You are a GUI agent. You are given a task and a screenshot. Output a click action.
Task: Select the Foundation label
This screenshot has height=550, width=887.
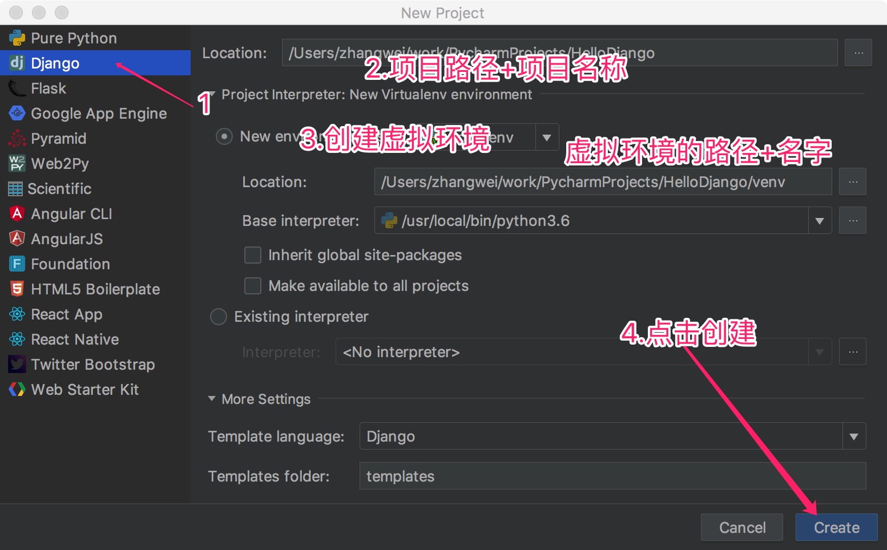pos(70,264)
